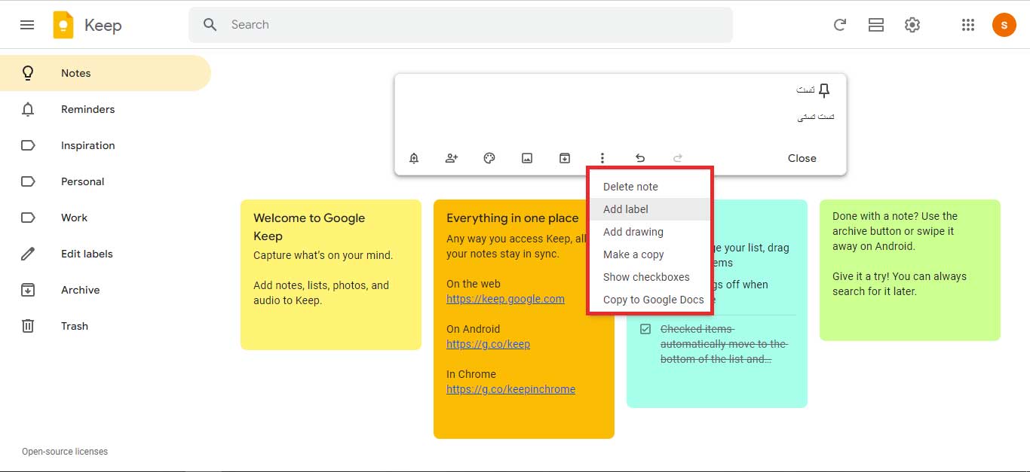This screenshot has height=472, width=1030.
Task: Click the Personal label icon
Action: click(28, 181)
